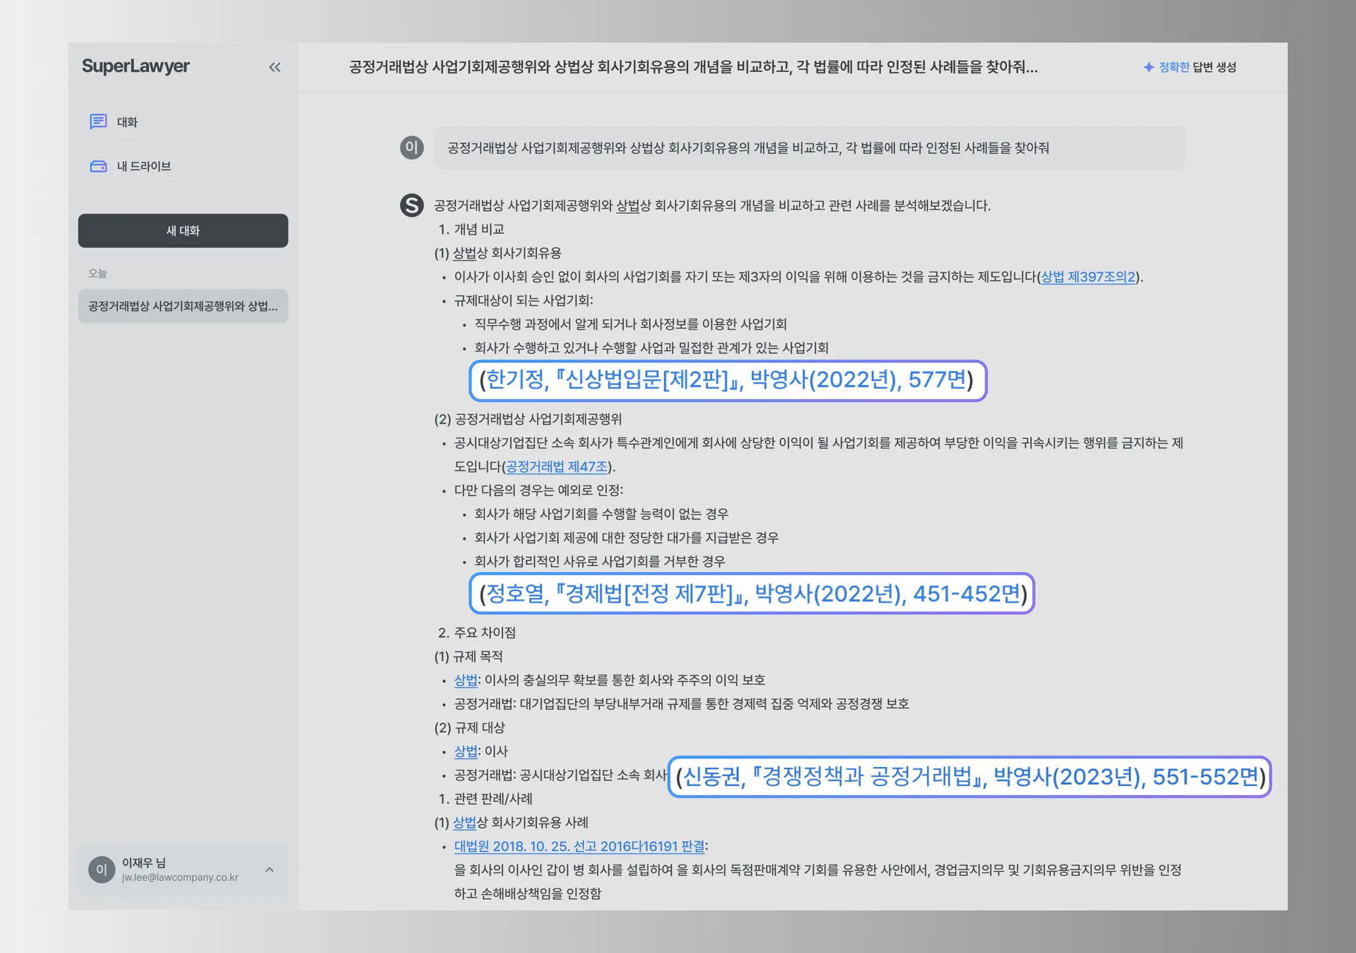Open the 공정거래법 제47조 link
Viewport: 1356px width, 953px height.
click(x=556, y=467)
